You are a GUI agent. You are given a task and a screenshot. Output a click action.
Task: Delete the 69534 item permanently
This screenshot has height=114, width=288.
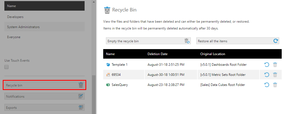click(x=275, y=75)
